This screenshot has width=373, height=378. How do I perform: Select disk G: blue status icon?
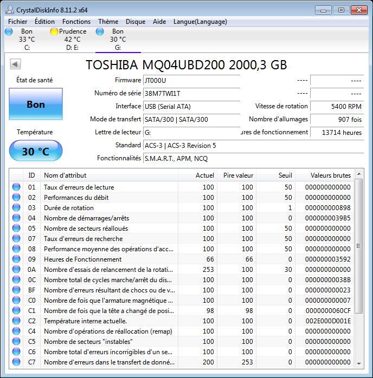pyautogui.click(x=100, y=31)
